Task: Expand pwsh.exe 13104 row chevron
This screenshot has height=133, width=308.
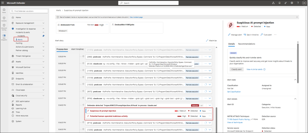Action: click(x=210, y=78)
